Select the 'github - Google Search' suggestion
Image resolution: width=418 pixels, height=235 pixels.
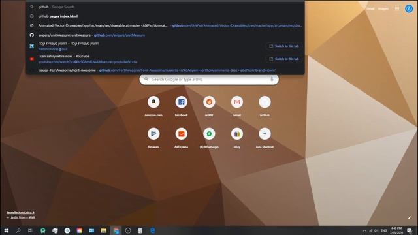point(165,7)
